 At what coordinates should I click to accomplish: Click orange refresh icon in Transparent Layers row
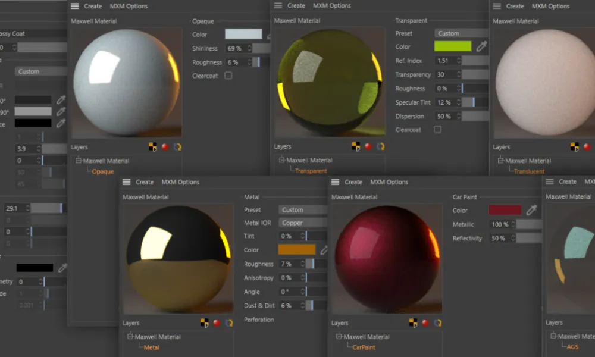point(380,146)
